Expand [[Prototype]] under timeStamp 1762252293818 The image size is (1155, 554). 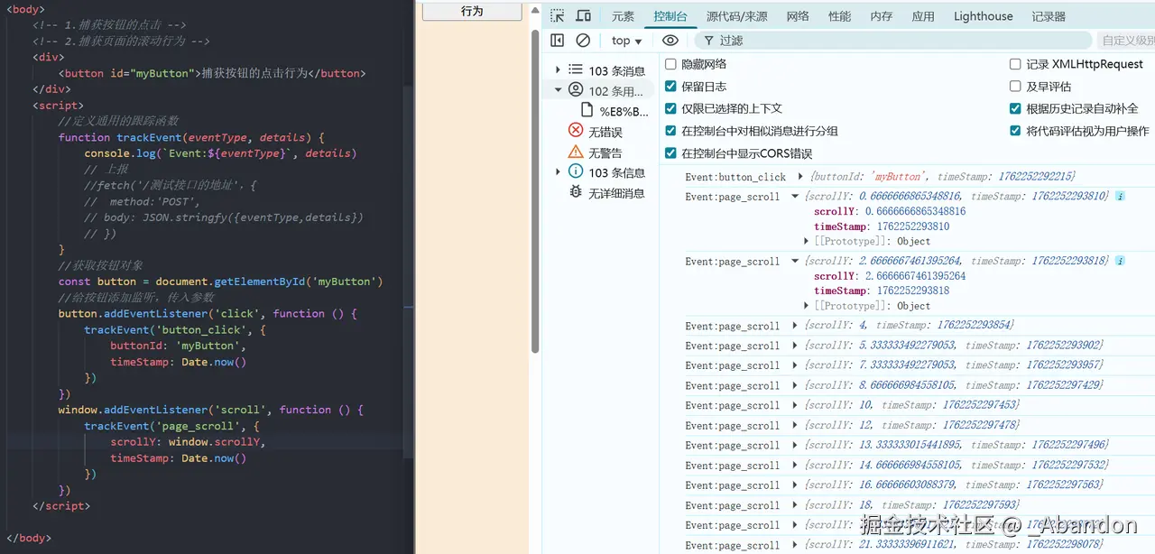(807, 306)
